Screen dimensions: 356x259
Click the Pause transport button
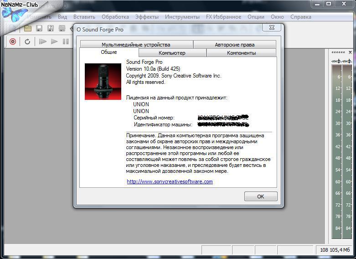[x=66, y=41]
